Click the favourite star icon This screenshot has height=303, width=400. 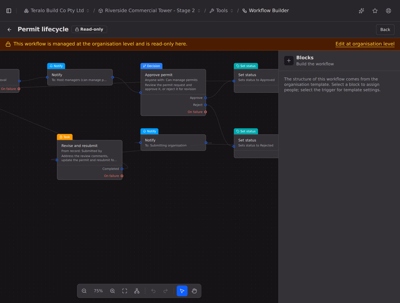[x=375, y=11]
